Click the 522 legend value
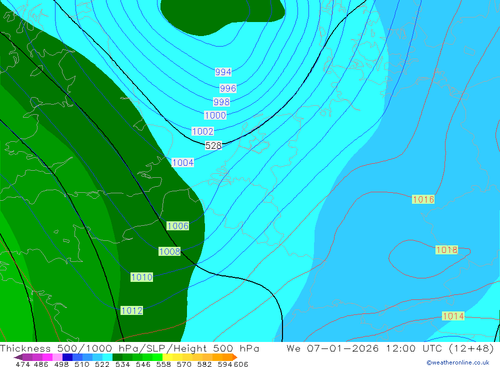Image resolution: width=500 pixels, height=367 pixels. point(102,364)
